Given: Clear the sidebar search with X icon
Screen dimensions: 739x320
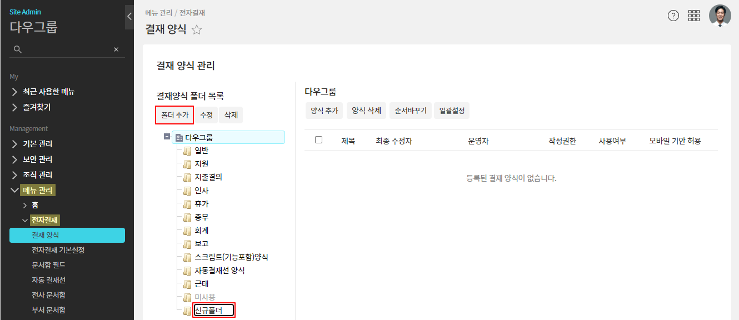Looking at the screenshot, I should point(116,49).
